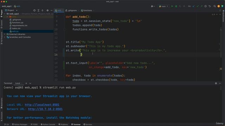
Task: Select functions.py in project tree
Action: coord(17,22)
